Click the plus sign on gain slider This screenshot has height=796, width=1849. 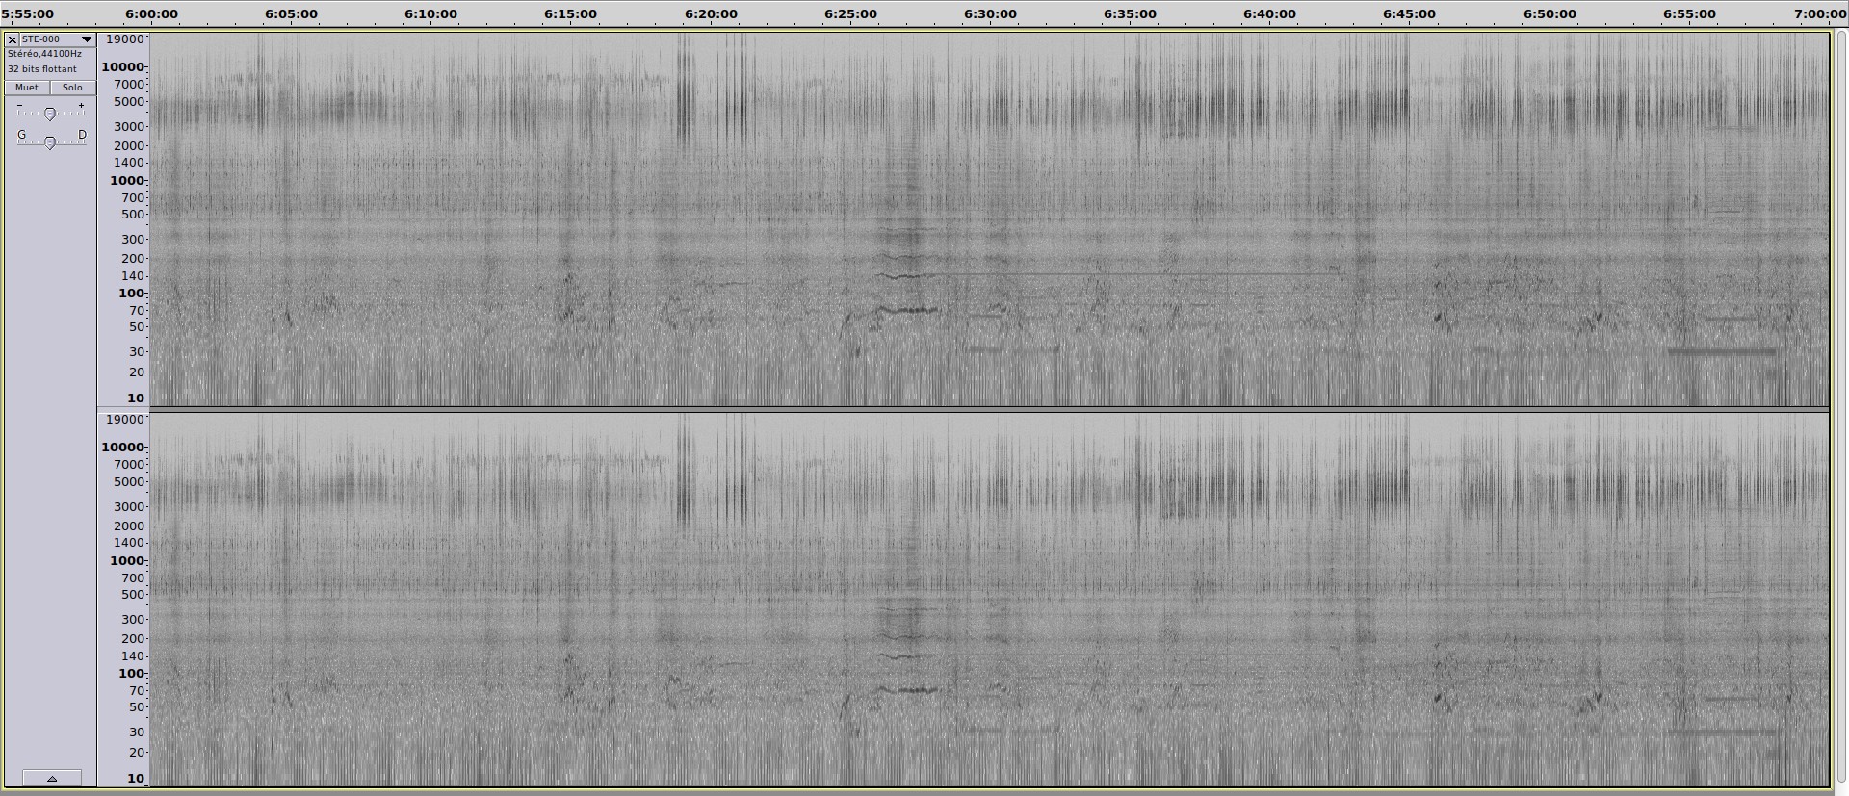click(x=81, y=106)
